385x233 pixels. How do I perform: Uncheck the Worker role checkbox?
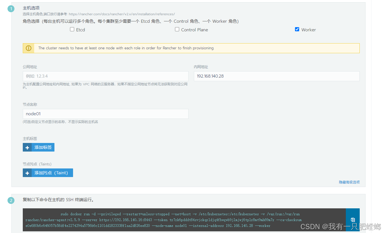point(297,29)
